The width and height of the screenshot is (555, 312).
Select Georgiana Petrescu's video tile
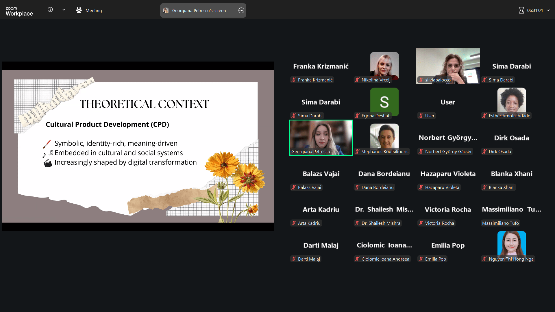click(321, 138)
